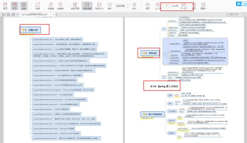This screenshot has height=143, width=247.
Task: Click the org.springframework.jdbc jar entry
Action: click(x=51, y=109)
